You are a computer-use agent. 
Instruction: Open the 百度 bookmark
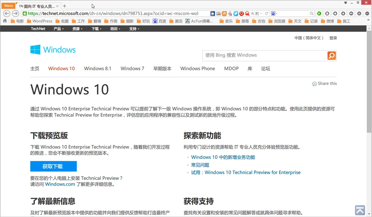point(159,21)
